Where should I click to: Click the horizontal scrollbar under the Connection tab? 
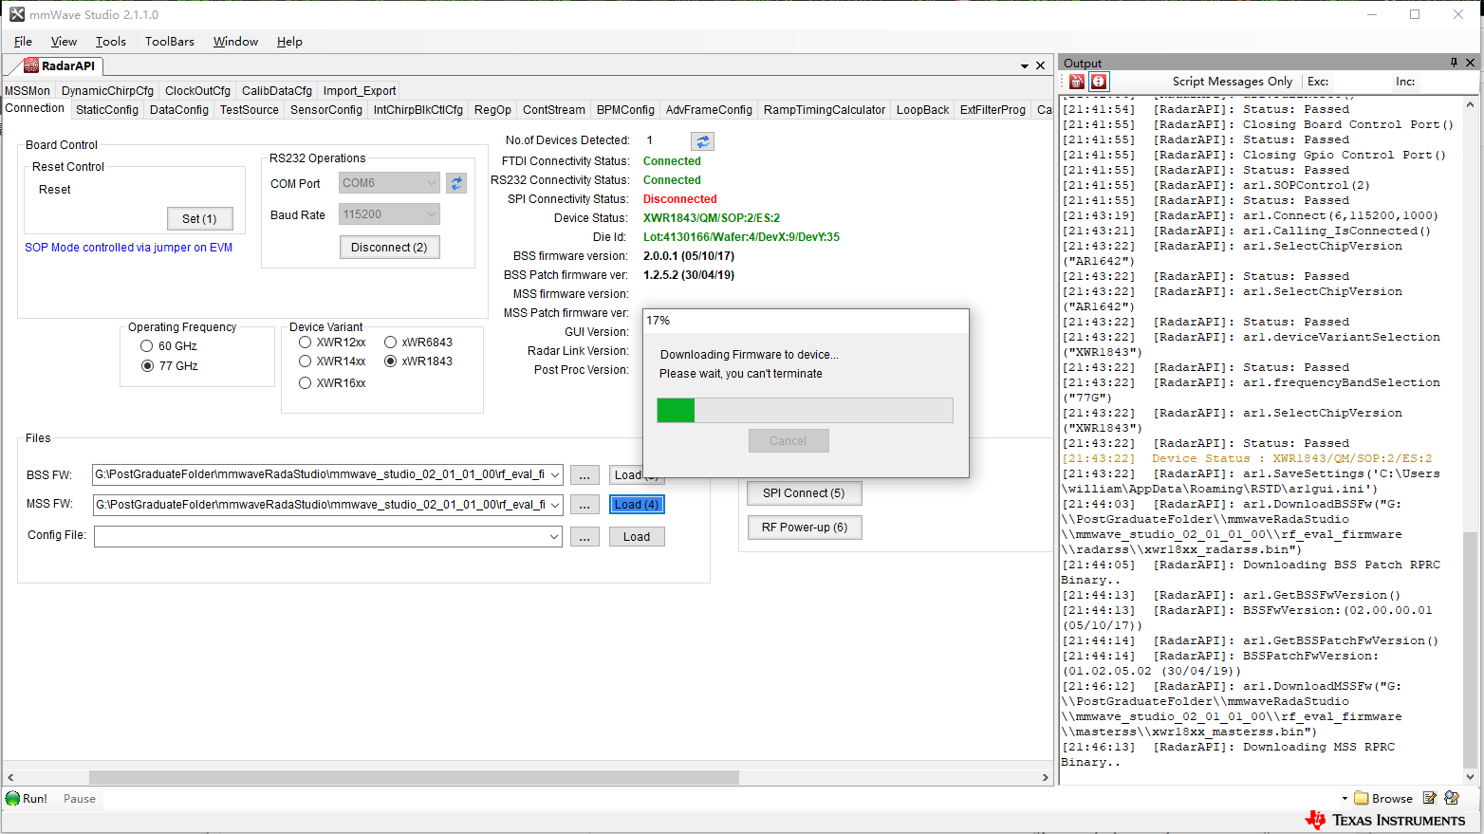414,777
